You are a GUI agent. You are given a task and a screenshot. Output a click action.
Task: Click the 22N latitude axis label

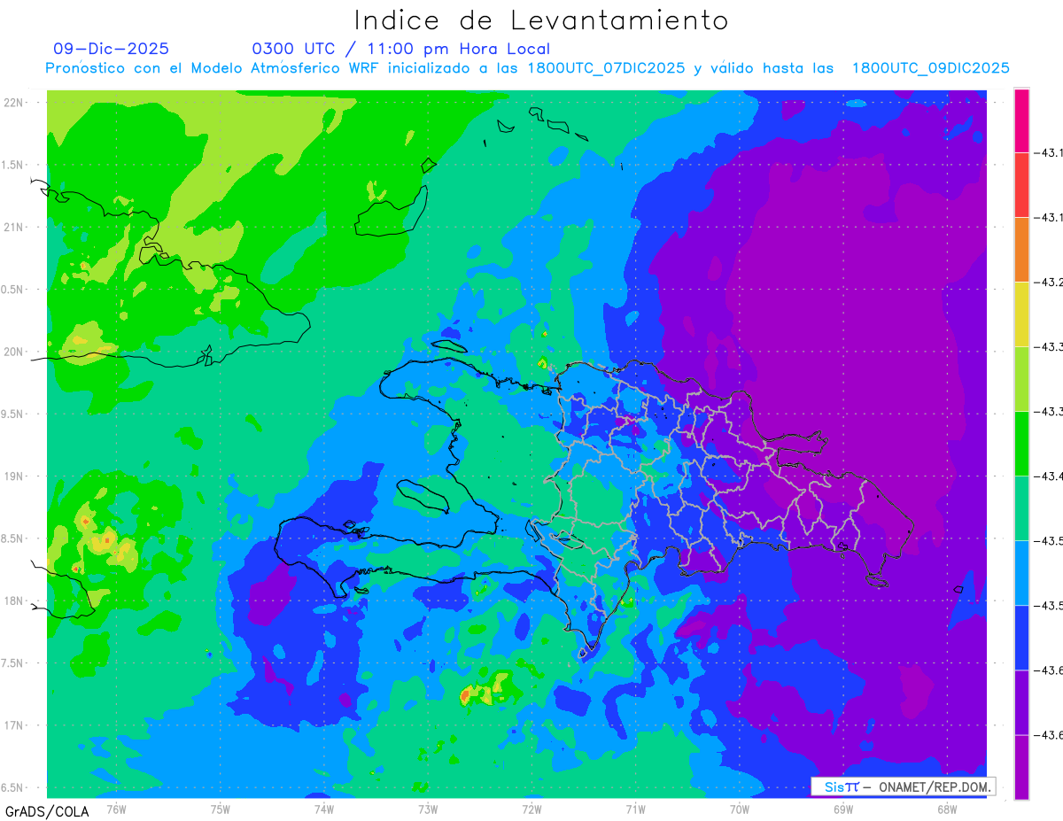15,103
